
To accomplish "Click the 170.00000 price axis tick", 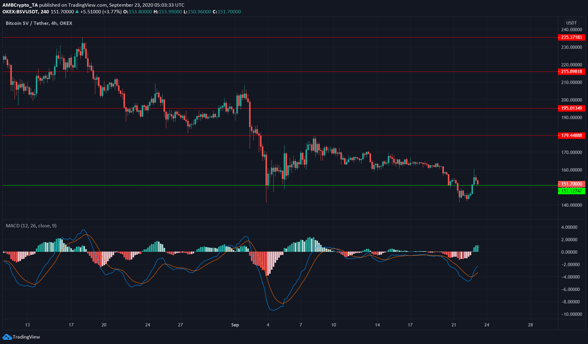I will [x=572, y=152].
